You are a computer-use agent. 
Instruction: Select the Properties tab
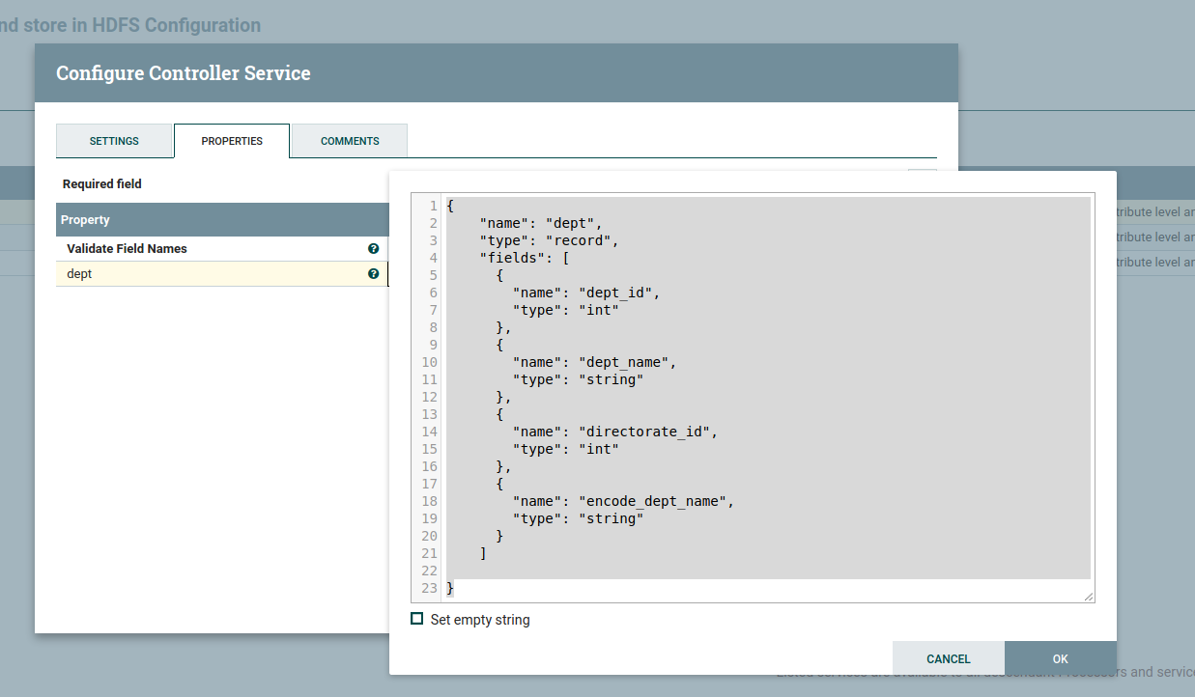(232, 141)
